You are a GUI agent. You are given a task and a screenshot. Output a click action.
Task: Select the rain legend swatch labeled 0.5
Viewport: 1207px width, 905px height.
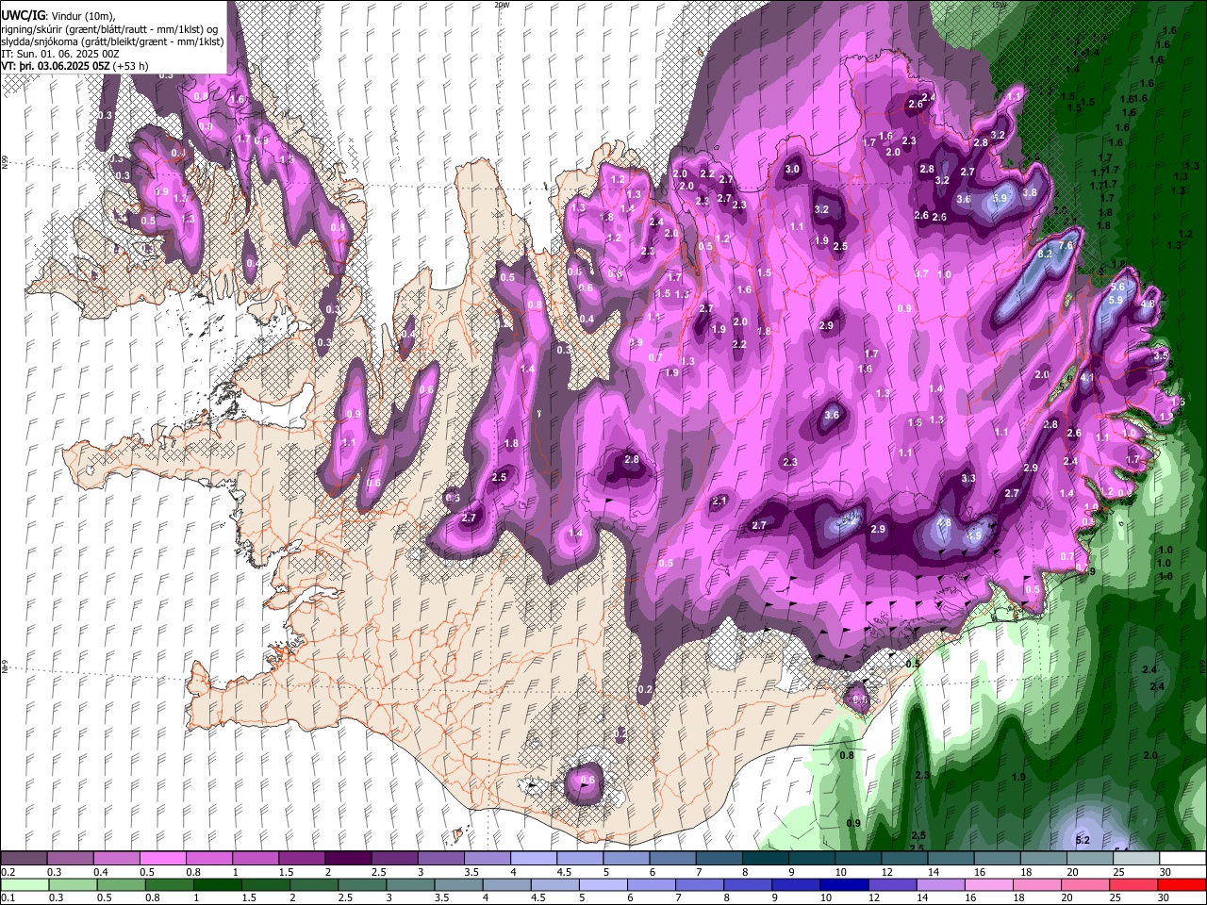coord(121,884)
